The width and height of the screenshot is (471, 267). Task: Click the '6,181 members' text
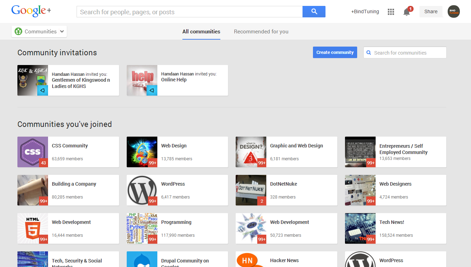(284, 159)
